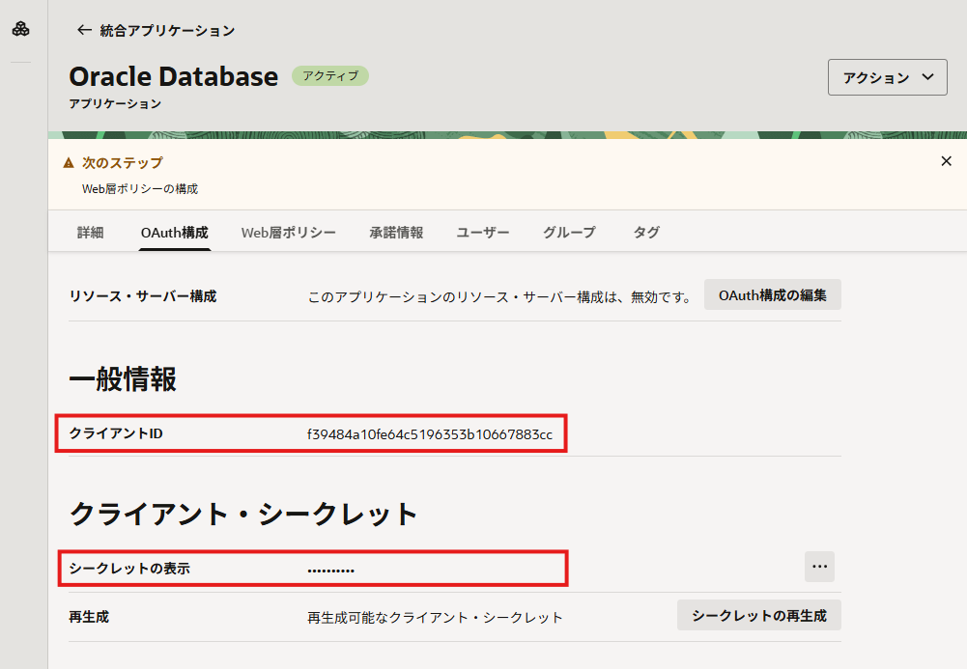Click the アクティブ status badge
This screenshot has width=967, height=669.
(329, 76)
